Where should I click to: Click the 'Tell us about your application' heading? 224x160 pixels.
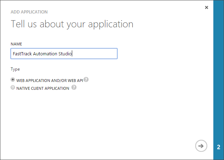[72, 24]
